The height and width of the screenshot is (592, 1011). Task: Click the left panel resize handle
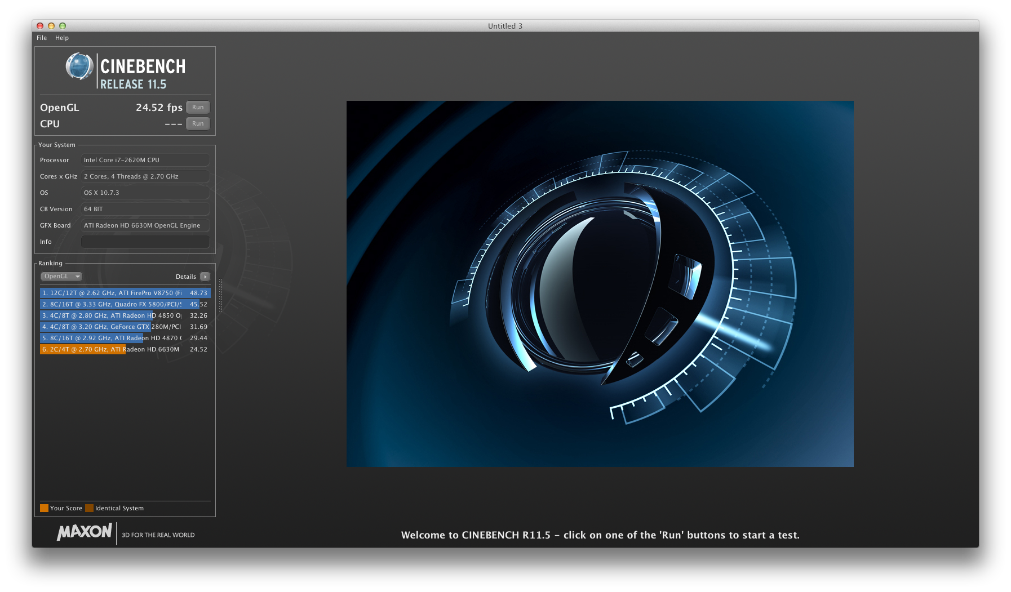tap(221, 295)
